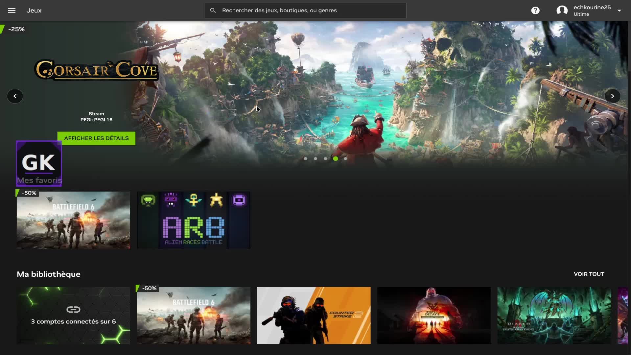Click the Jeux page title
Screen dimensions: 631x355
(34, 11)
